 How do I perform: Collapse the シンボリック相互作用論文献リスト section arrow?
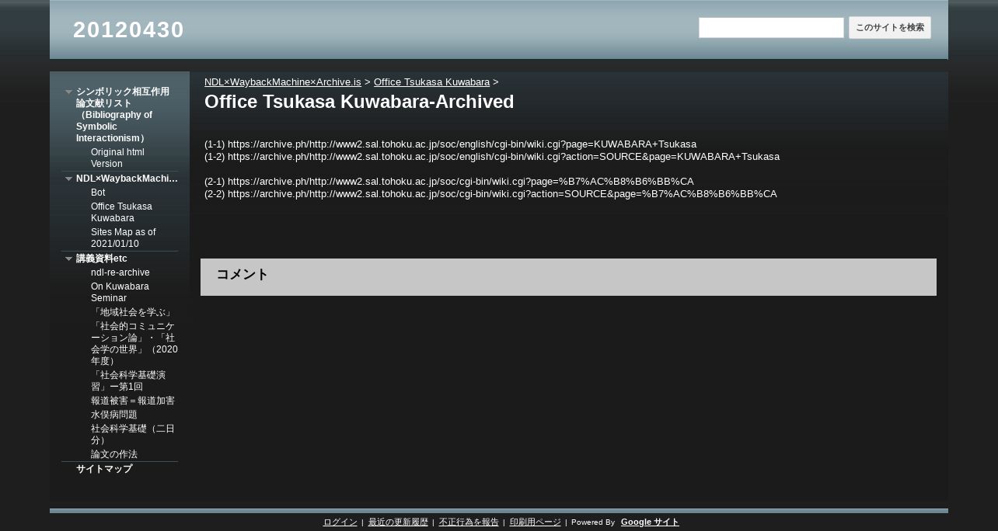click(x=68, y=92)
